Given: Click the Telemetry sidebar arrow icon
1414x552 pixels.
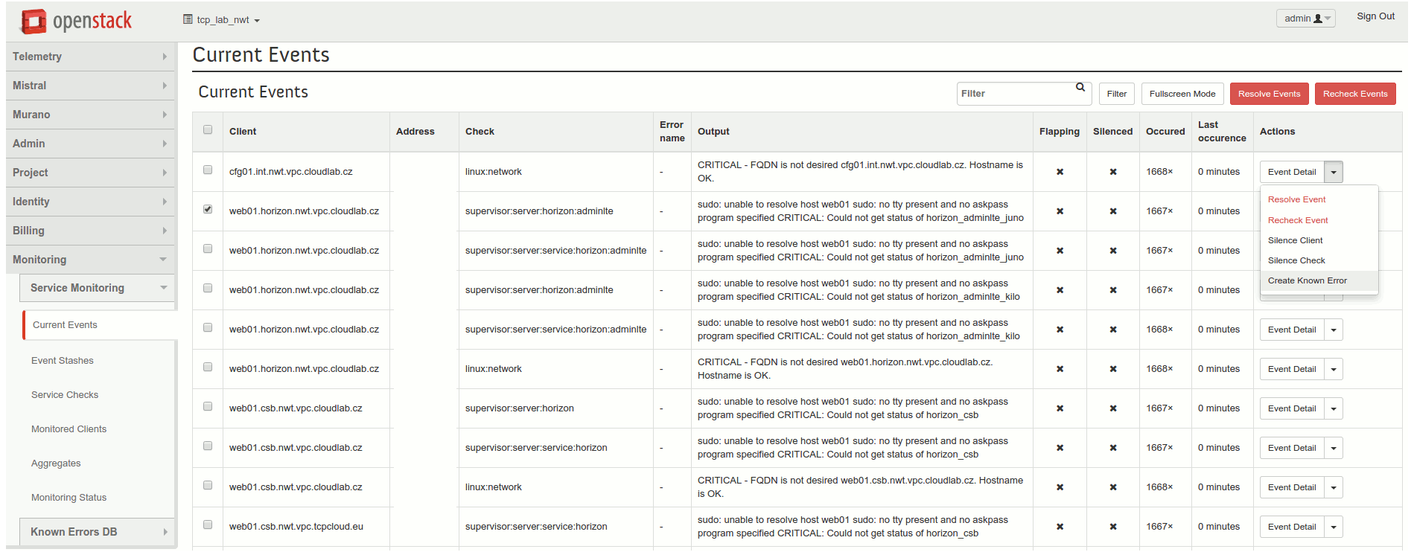Looking at the screenshot, I should click(165, 57).
